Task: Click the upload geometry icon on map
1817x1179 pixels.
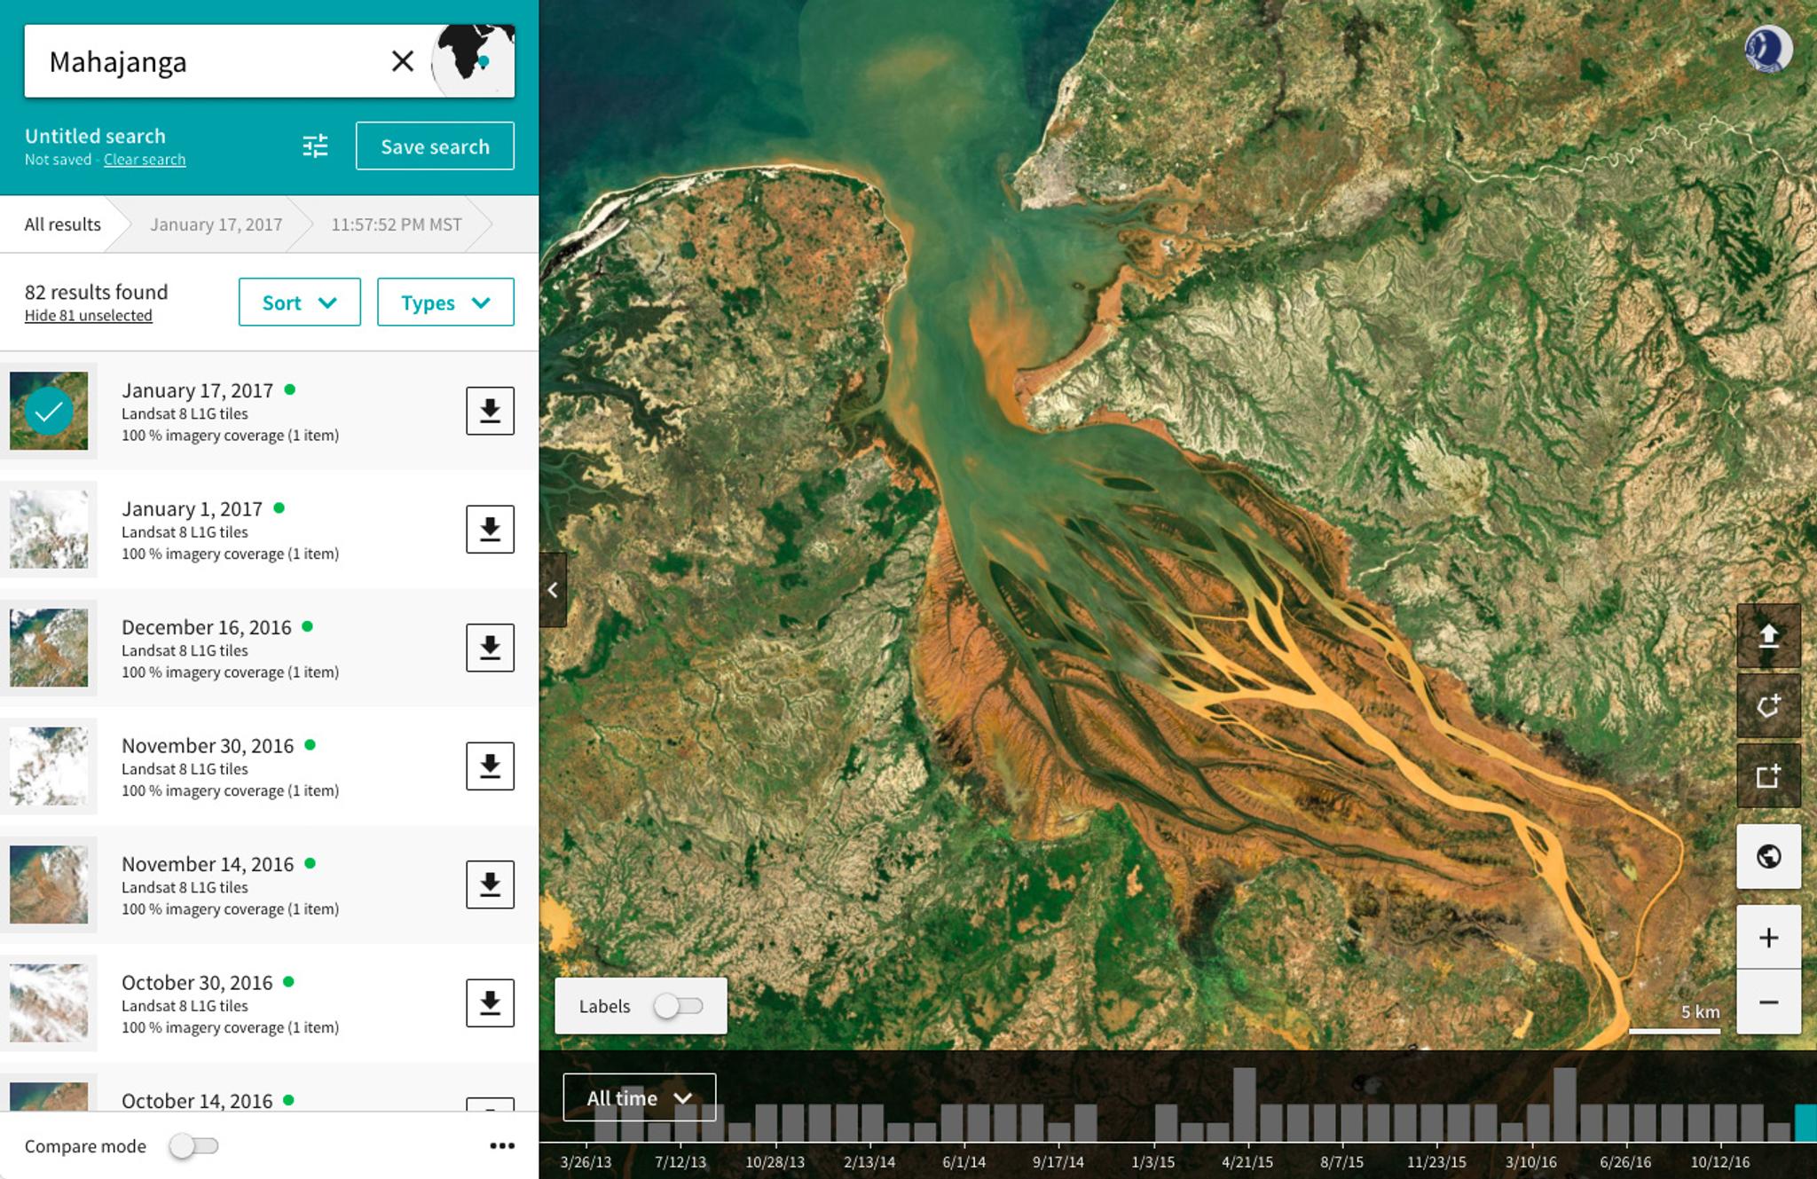Action: tap(1768, 636)
